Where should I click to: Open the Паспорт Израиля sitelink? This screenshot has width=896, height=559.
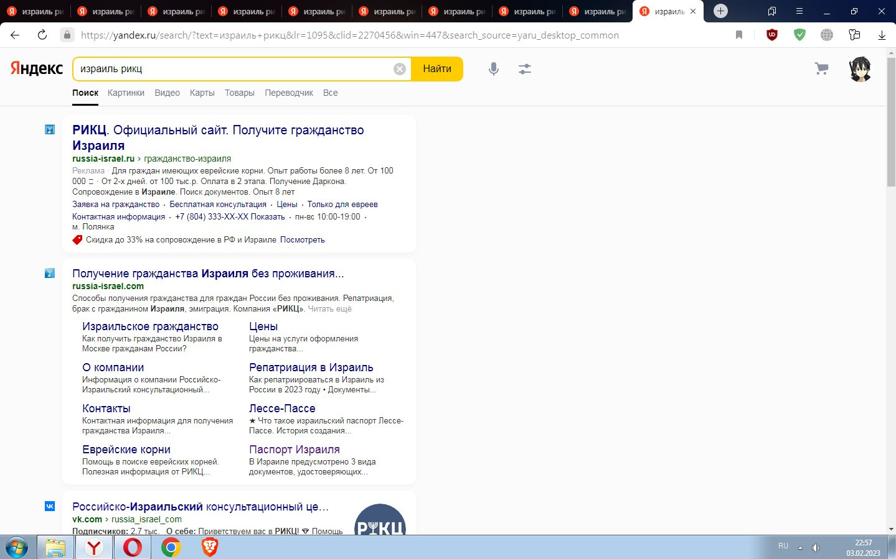click(295, 450)
